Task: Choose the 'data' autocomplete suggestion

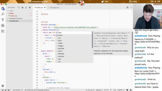Action: pos(74,40)
